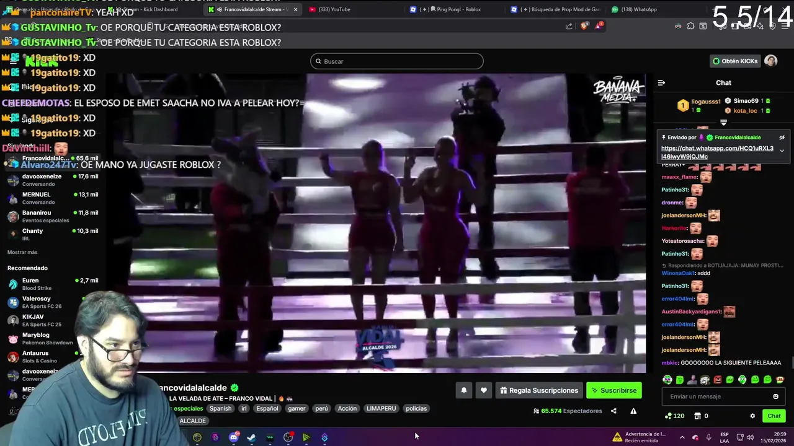This screenshot has width=794, height=446.
Task: Click the gamer tag
Action: [x=297, y=408]
